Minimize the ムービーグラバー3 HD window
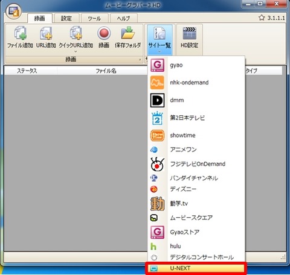The width and height of the screenshot is (290, 275). pyautogui.click(x=248, y=4)
